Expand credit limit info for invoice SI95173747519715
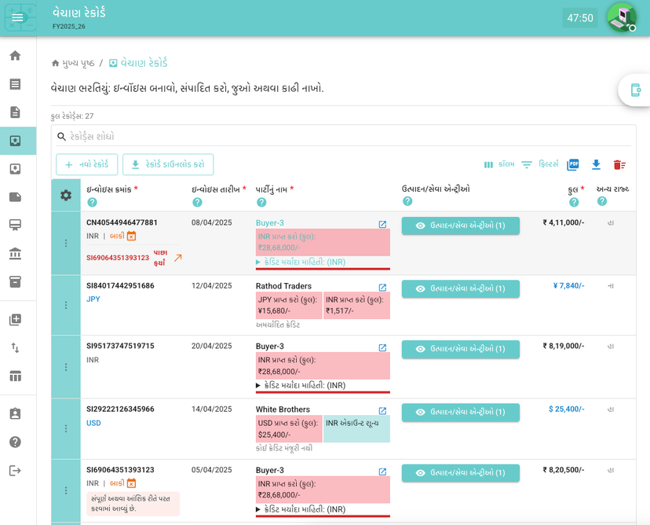 click(301, 385)
